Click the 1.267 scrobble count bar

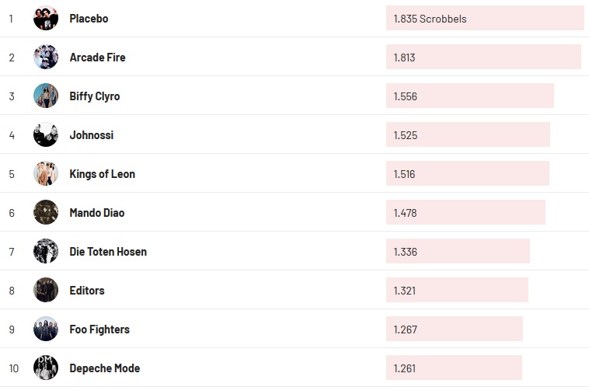[454, 329]
